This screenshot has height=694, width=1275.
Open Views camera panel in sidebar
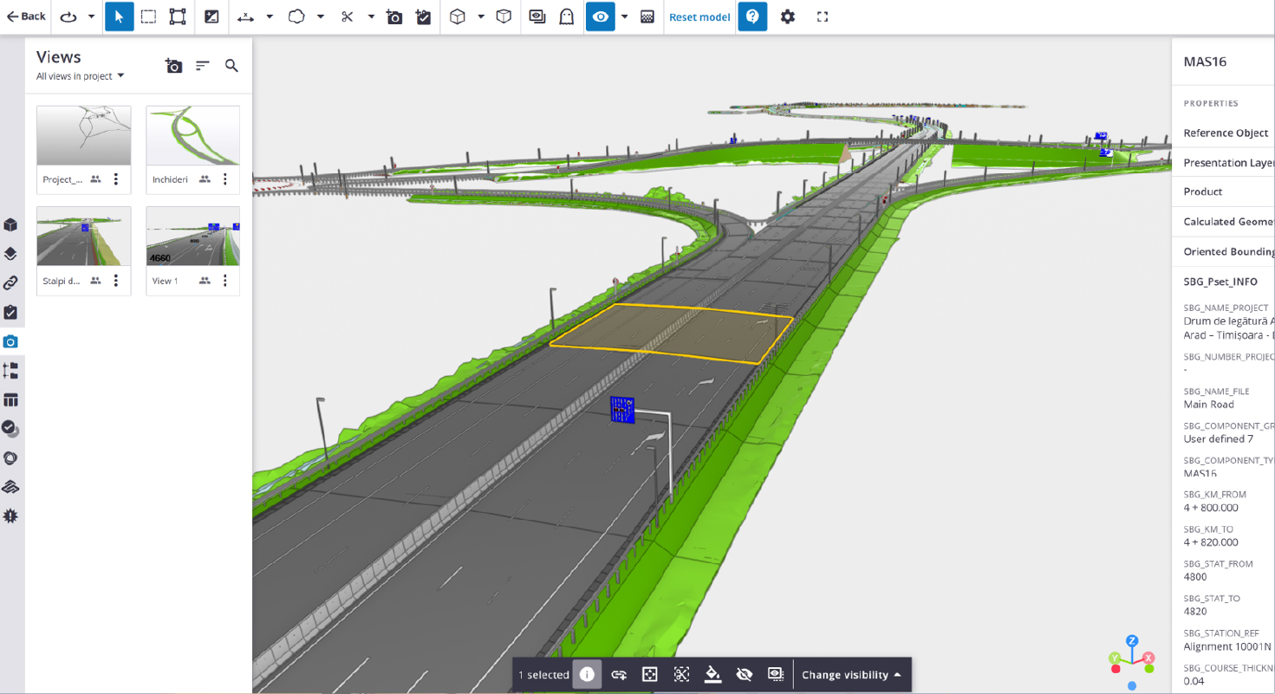click(x=10, y=341)
